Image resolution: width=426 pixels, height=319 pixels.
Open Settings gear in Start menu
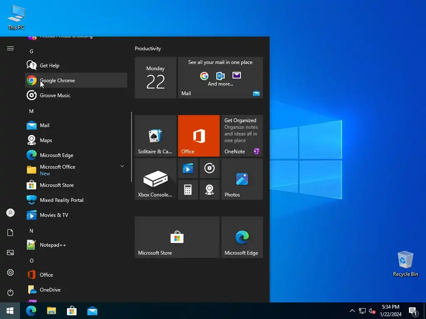click(10, 272)
